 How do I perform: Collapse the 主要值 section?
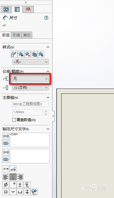48,97
